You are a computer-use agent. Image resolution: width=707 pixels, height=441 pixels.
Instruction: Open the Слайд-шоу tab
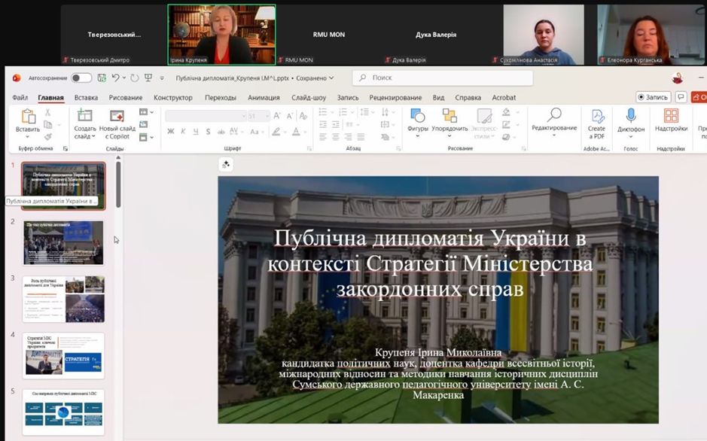[x=309, y=97]
